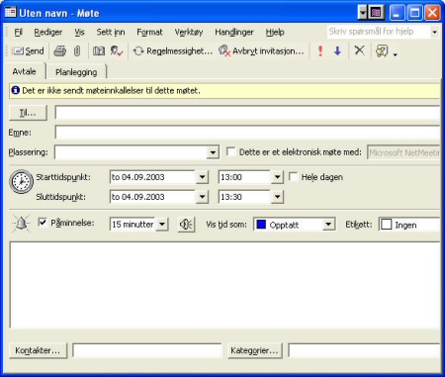The height and width of the screenshot is (377, 445).
Task: Click the Til recipients input field
Action: coord(247,113)
